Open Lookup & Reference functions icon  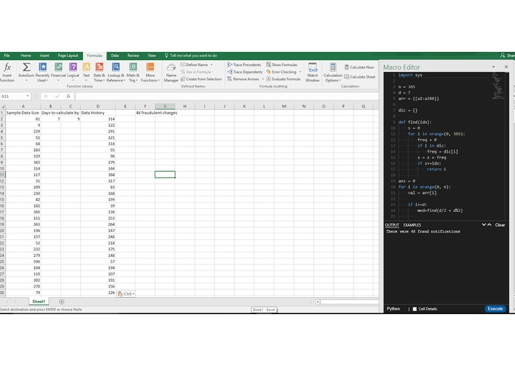tap(116, 67)
